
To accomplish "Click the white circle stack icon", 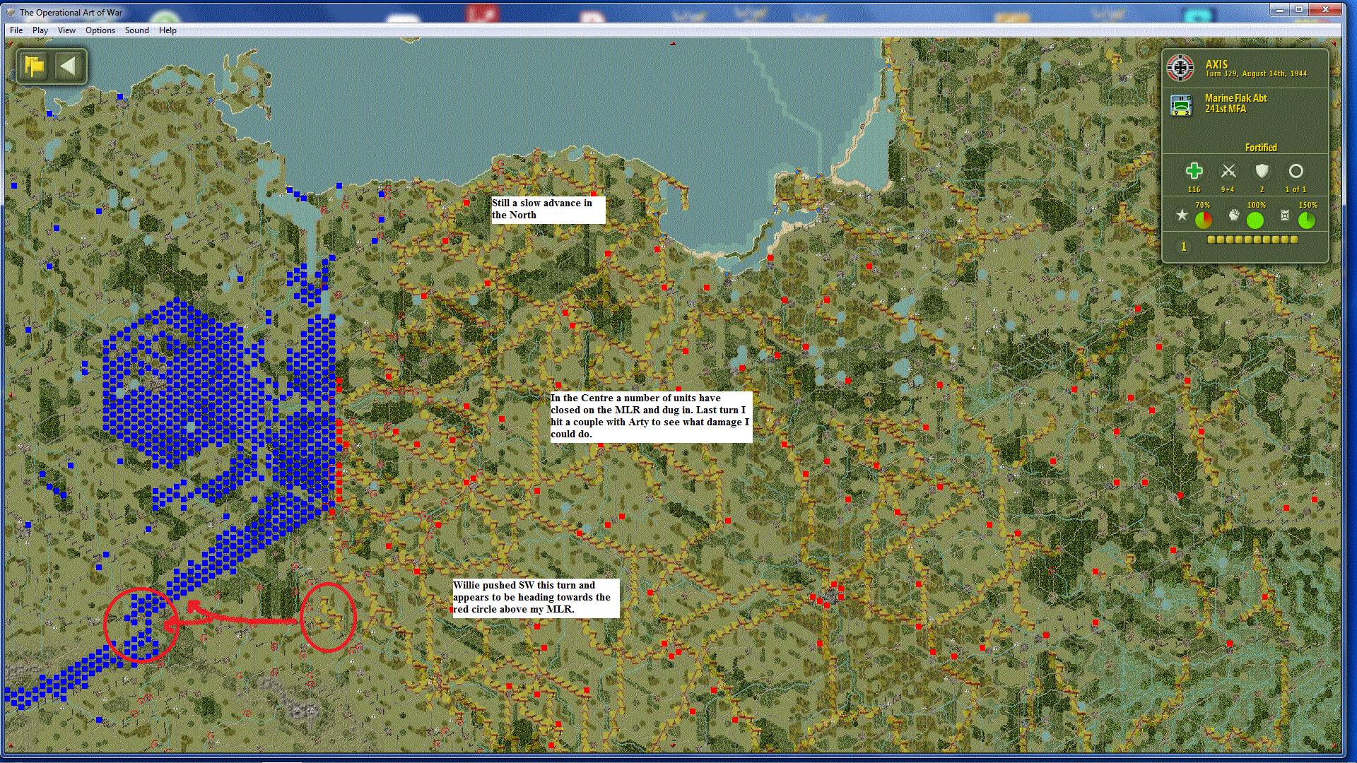I will point(1296,171).
